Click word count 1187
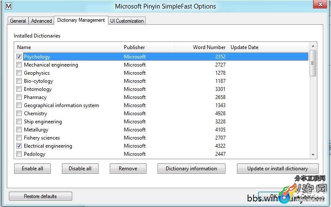The image size is (331, 207). pyautogui.click(x=220, y=81)
